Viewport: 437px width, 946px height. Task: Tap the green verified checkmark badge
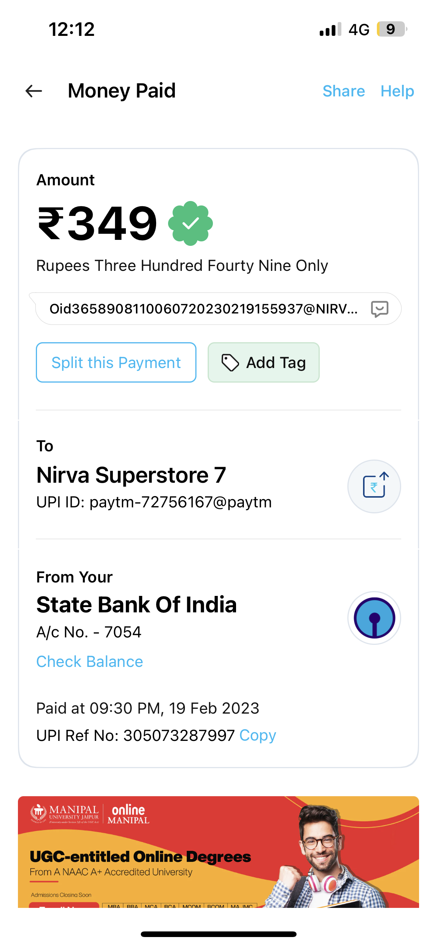[190, 223]
